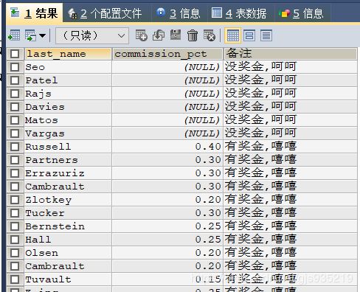Select Tuvault's 0.15 commission cell

(167, 279)
